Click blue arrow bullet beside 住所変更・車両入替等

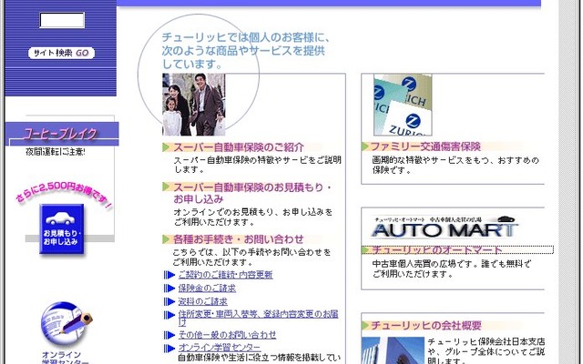click(169, 315)
